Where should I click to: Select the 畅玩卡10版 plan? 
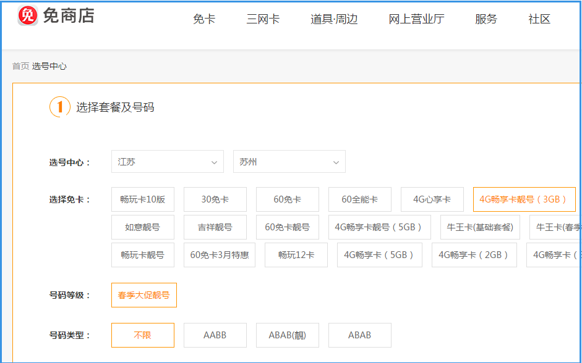coord(142,199)
